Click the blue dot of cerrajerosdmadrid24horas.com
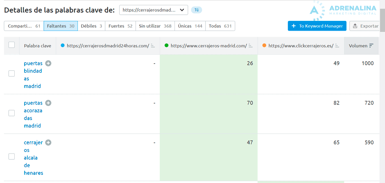The image size is (385, 183). (62, 46)
